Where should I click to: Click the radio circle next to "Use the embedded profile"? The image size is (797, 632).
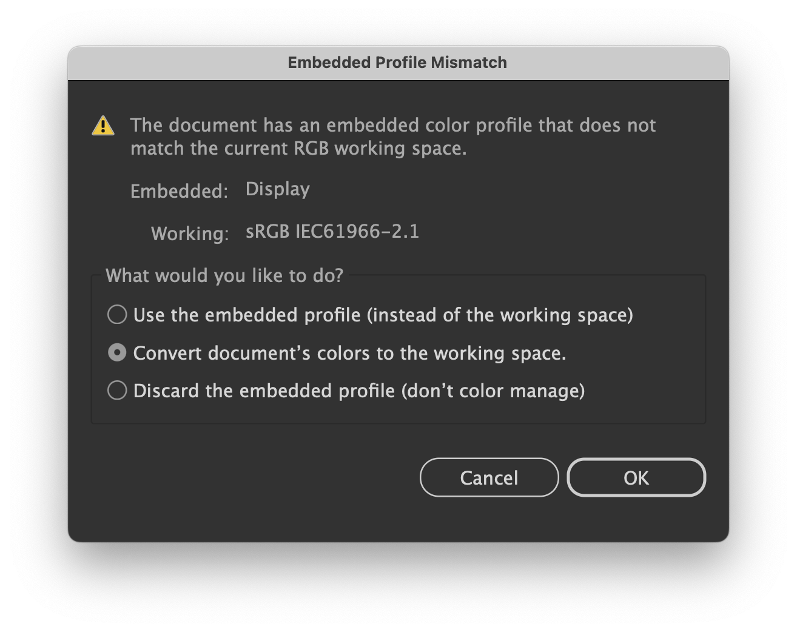coord(117,315)
